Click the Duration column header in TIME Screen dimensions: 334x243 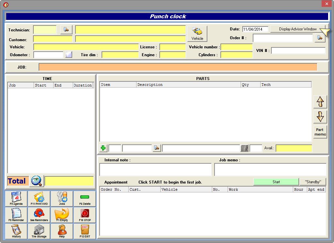tap(83, 85)
